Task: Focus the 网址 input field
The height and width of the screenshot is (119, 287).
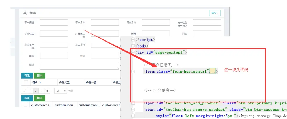Action: 207,33
